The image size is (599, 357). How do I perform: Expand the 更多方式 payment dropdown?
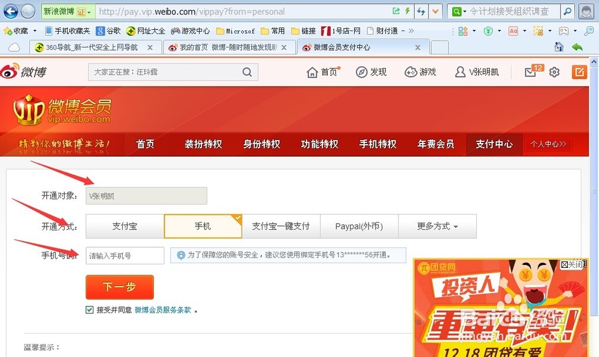(437, 226)
